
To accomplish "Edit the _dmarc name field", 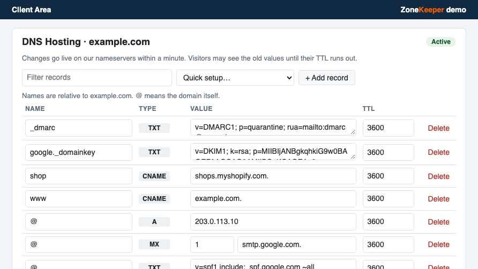I will coord(79,128).
